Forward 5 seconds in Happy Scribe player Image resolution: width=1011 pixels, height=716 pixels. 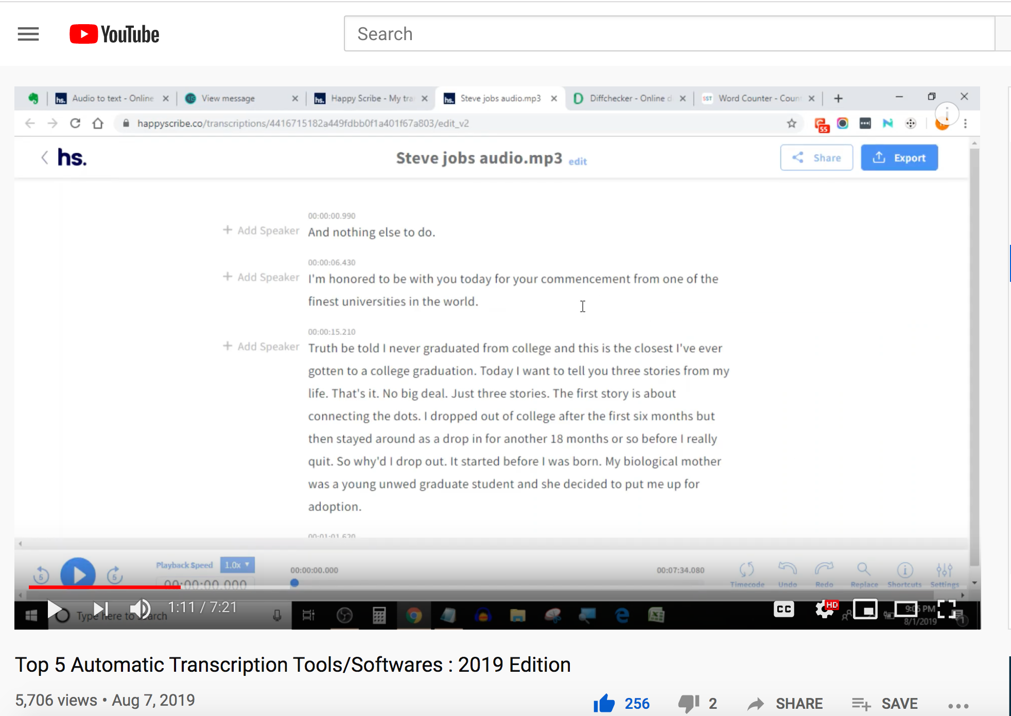coord(114,575)
